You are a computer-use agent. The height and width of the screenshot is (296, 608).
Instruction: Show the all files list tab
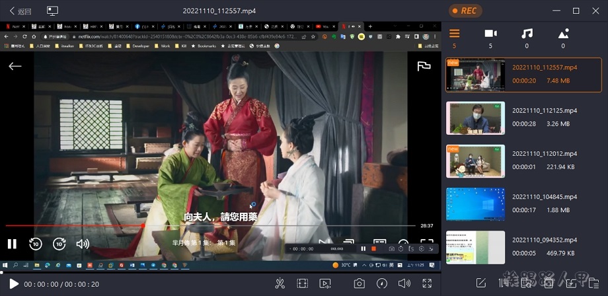pos(454,34)
